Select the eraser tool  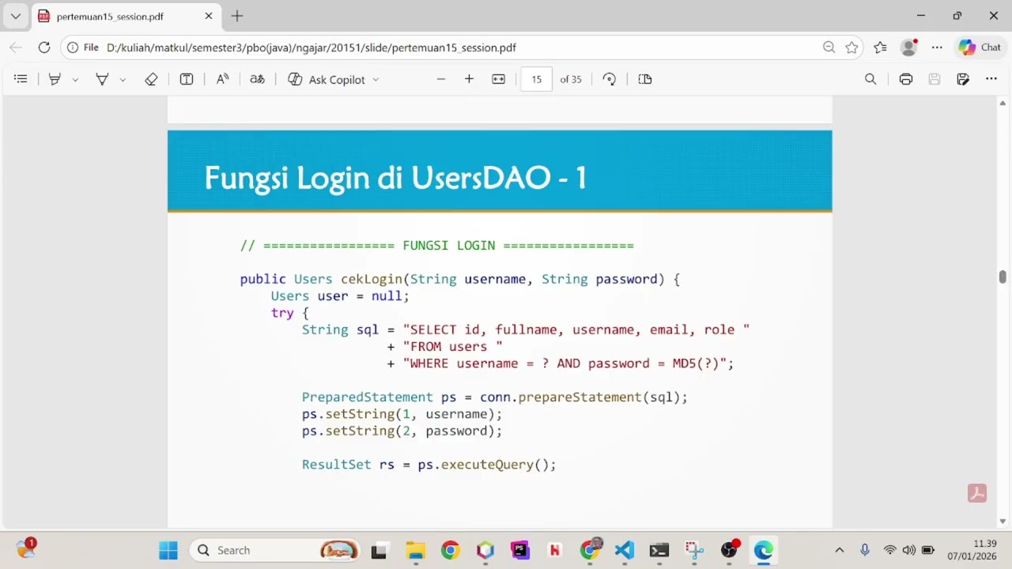pyautogui.click(x=151, y=79)
